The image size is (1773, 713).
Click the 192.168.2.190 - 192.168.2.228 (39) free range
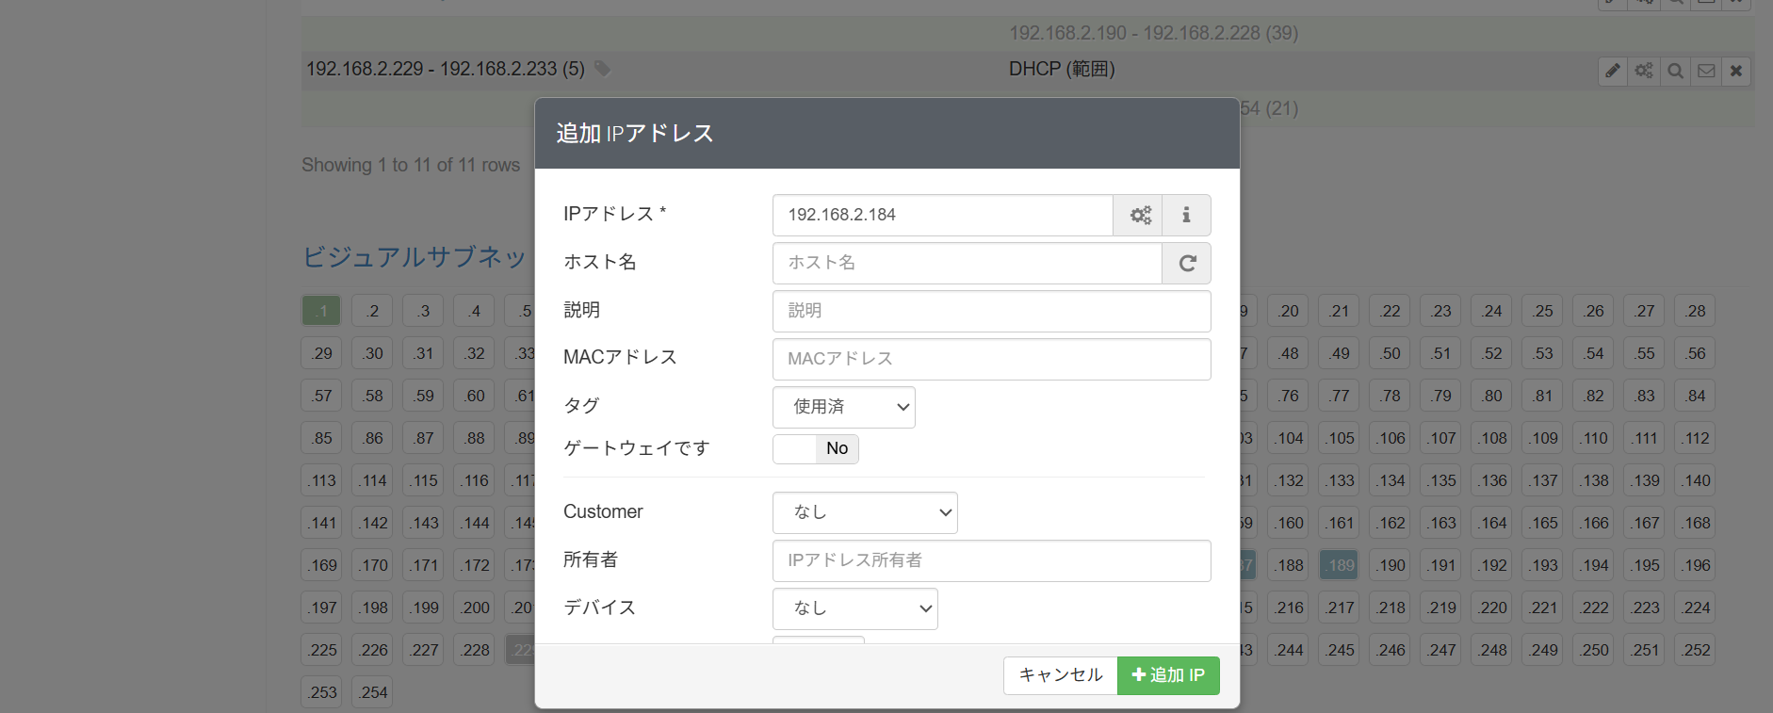click(1153, 33)
